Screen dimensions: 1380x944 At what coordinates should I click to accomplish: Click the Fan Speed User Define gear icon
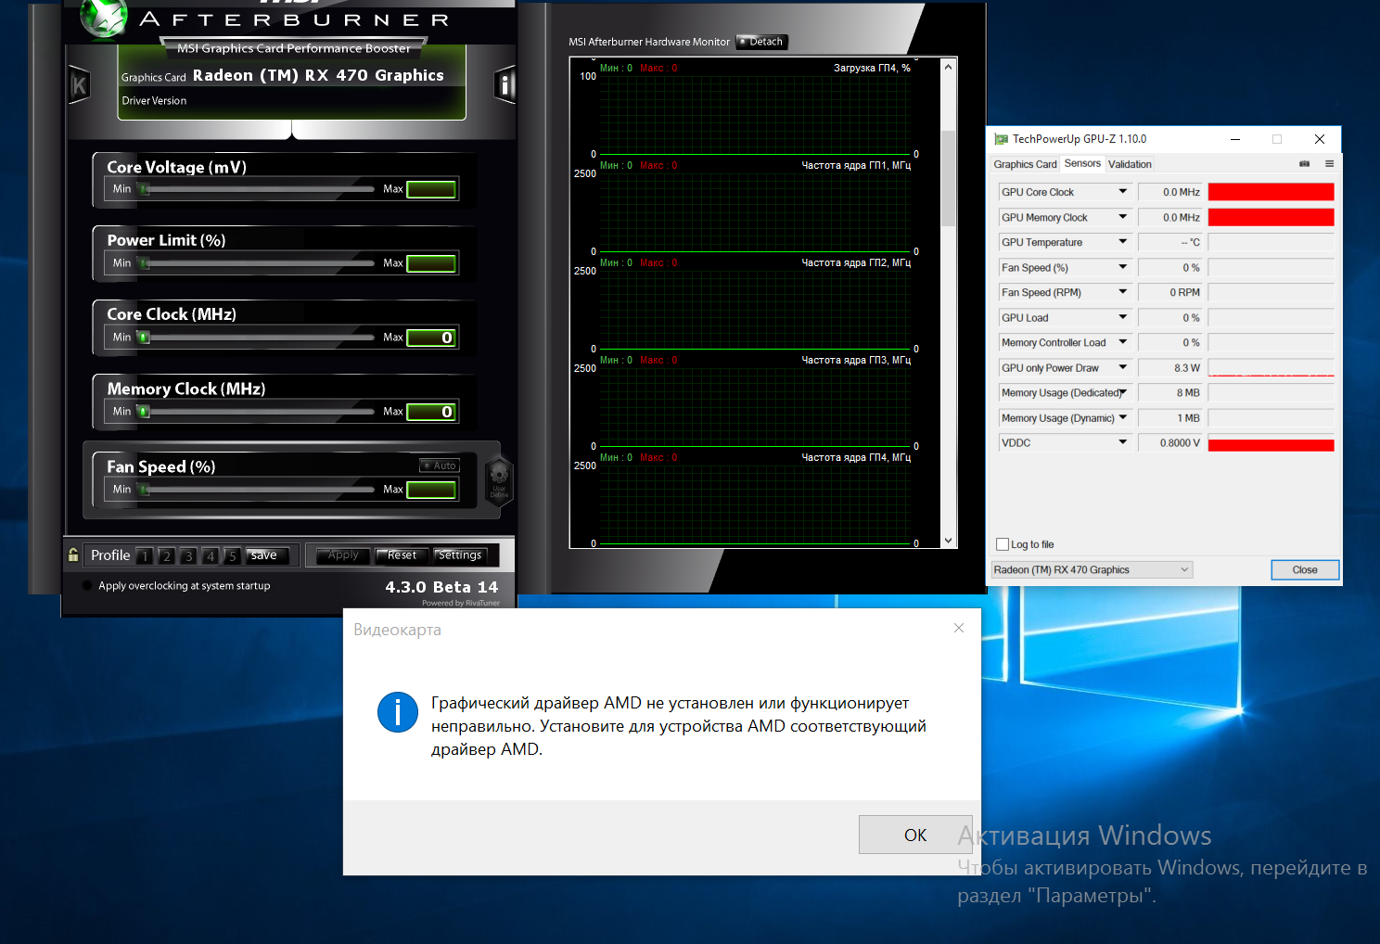[499, 479]
